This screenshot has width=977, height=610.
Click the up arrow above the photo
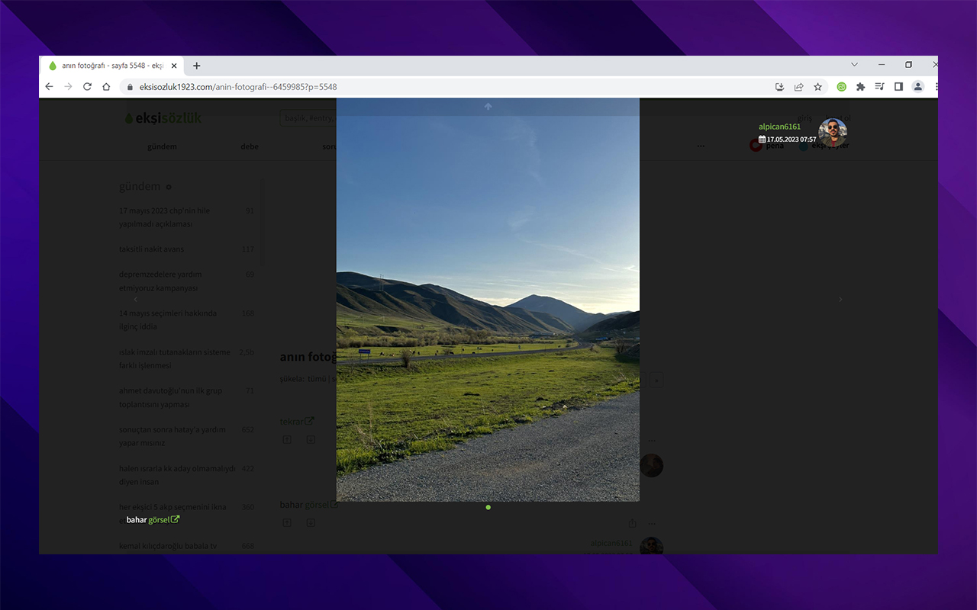tap(488, 107)
